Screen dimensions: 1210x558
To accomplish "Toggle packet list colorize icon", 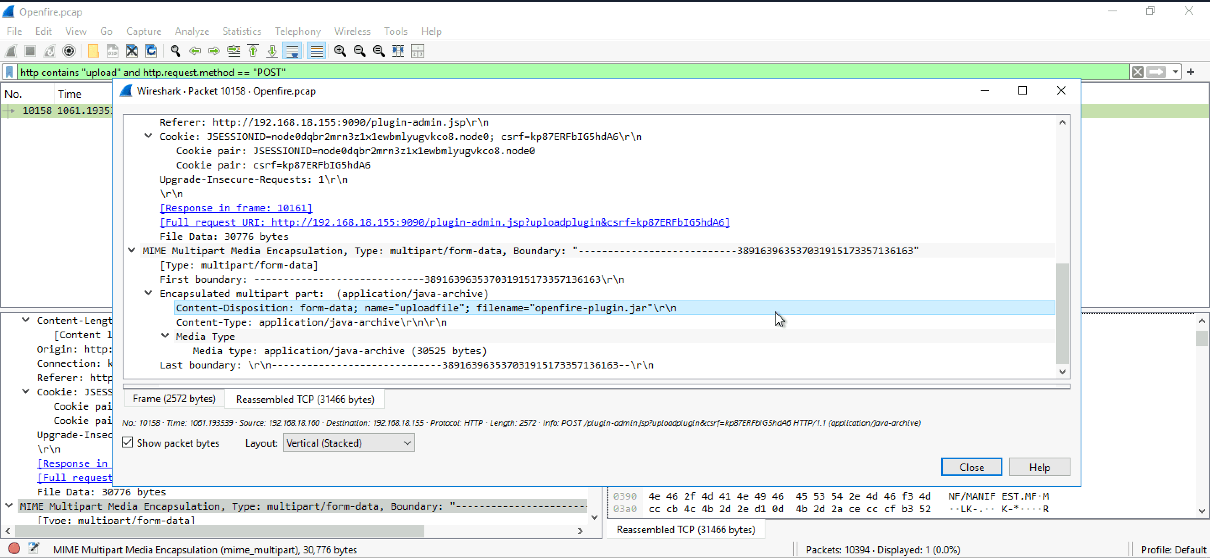I will point(317,51).
